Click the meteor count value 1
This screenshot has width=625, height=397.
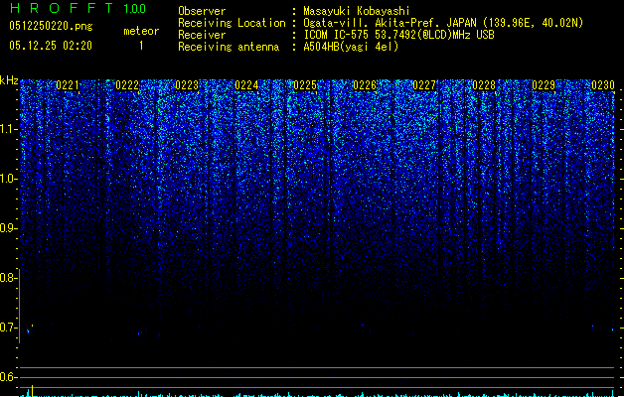click(x=141, y=46)
